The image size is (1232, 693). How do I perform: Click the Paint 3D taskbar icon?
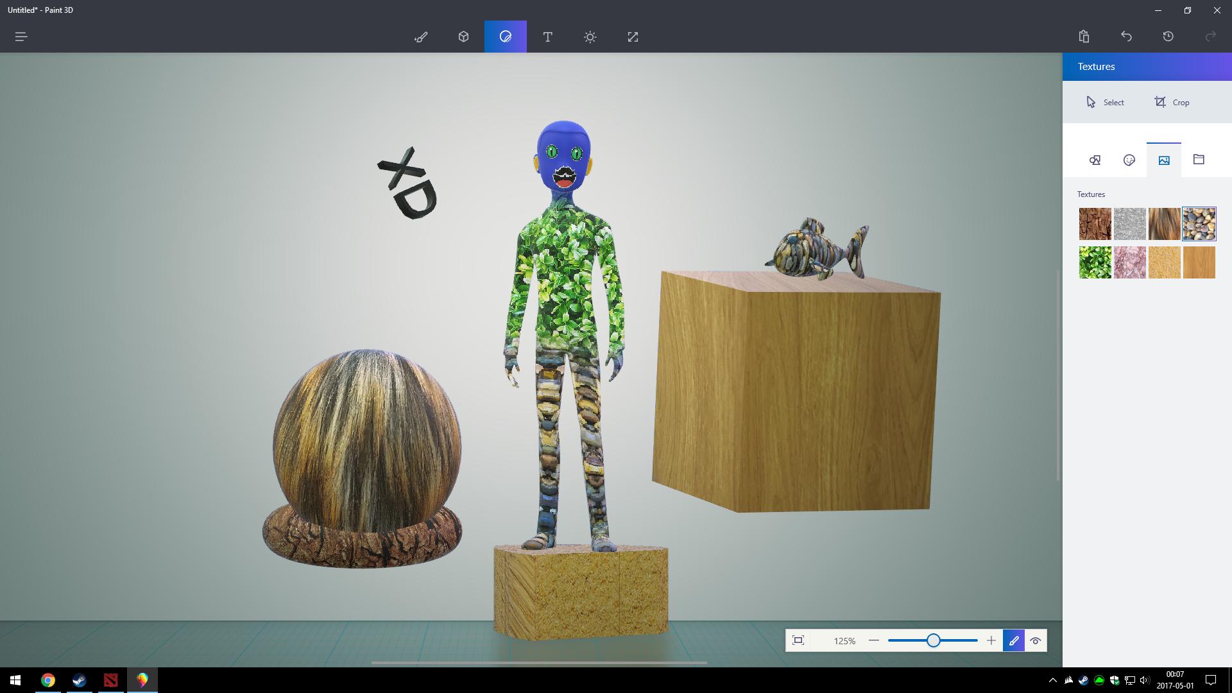(x=142, y=680)
